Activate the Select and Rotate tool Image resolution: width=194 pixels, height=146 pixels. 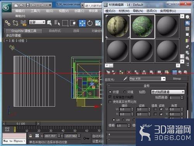tap(90, 23)
